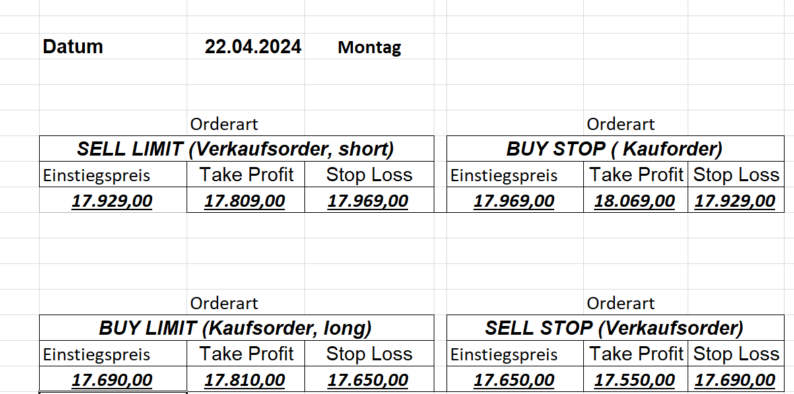
Task: Click the date cell 22.04.2024
Action: click(253, 47)
